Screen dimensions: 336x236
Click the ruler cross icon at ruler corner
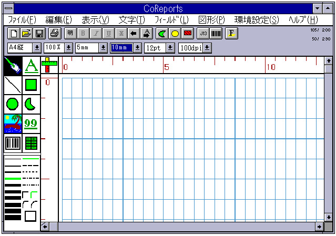tap(49, 65)
